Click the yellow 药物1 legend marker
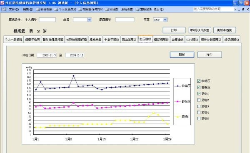250x153 pixels. point(177,117)
